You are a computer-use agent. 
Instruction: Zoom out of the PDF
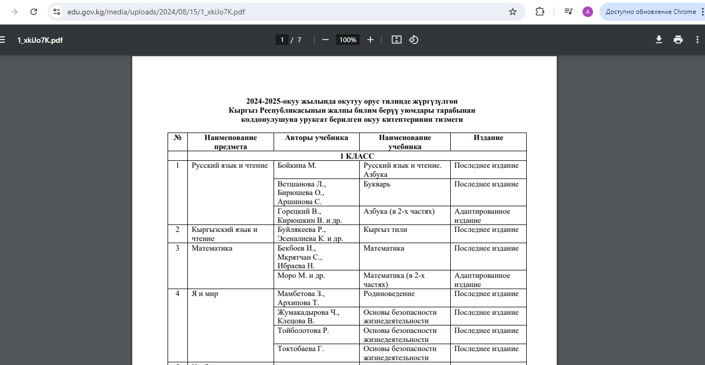325,40
